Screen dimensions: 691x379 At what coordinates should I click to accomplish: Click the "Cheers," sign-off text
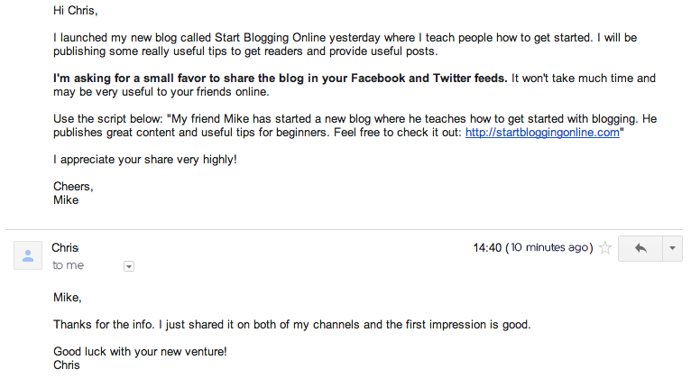point(73,187)
